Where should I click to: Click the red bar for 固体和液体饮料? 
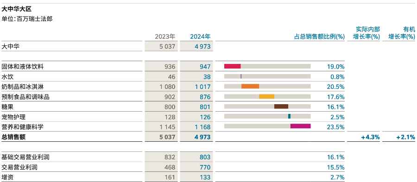[x=233, y=66]
